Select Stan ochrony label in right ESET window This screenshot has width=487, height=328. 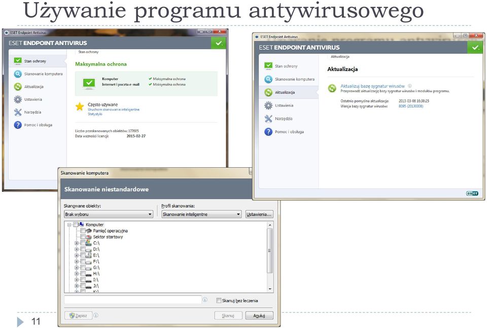pos(286,66)
